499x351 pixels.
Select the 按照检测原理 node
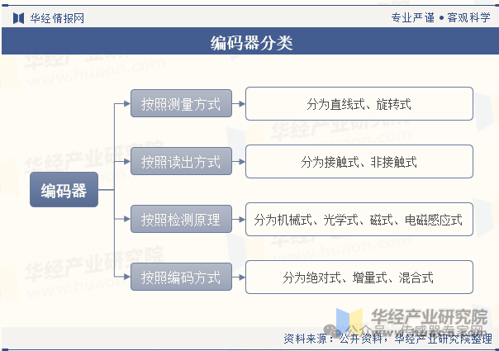tap(180, 220)
